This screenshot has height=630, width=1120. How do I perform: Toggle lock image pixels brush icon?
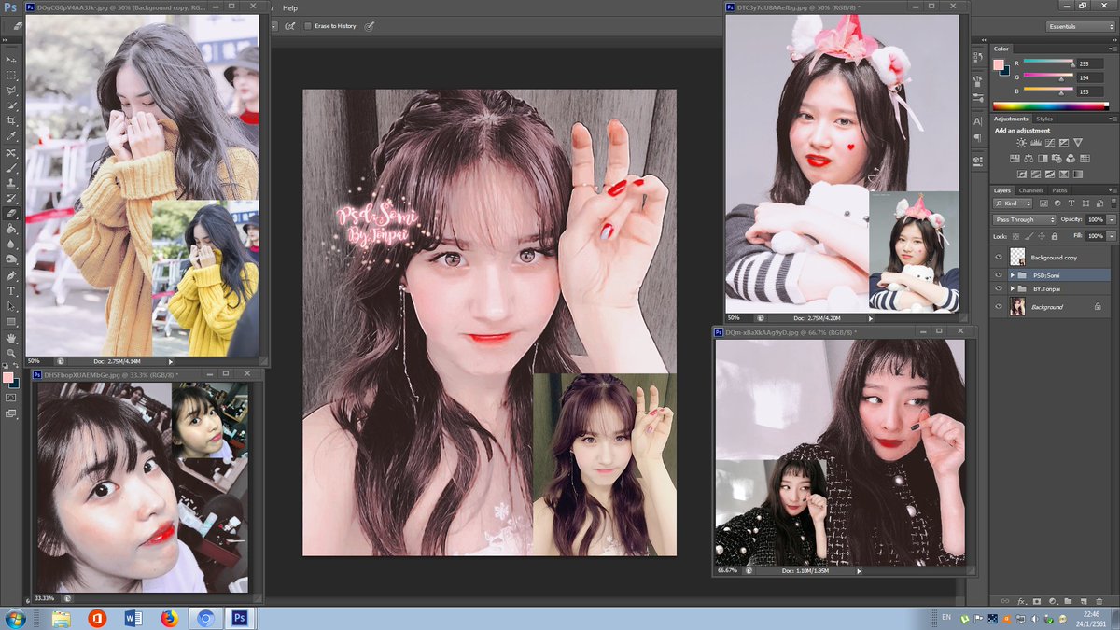[1029, 236]
